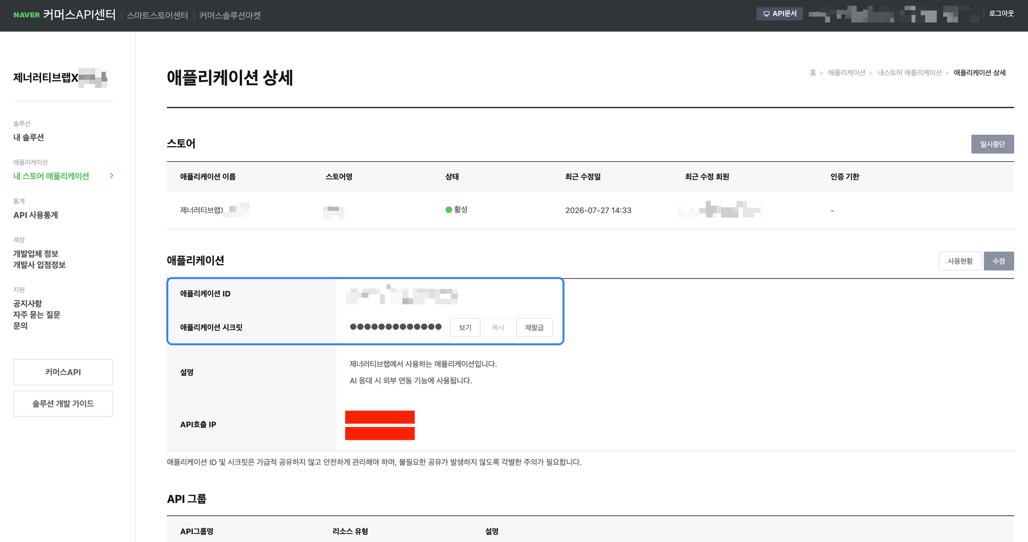This screenshot has width=1028, height=542.
Task: Click the 활성 status indicator
Action: 456,209
